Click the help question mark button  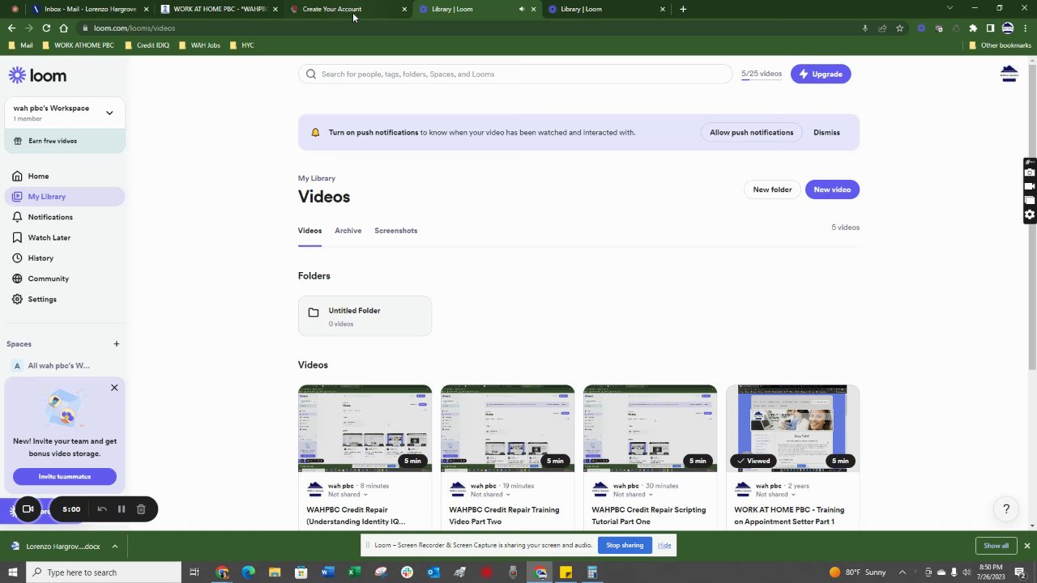click(x=1006, y=509)
